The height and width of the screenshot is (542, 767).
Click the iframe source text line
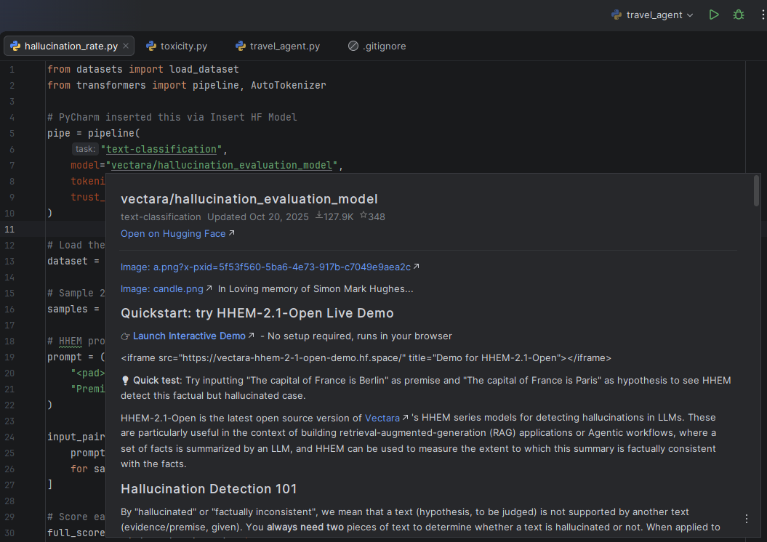(x=366, y=357)
